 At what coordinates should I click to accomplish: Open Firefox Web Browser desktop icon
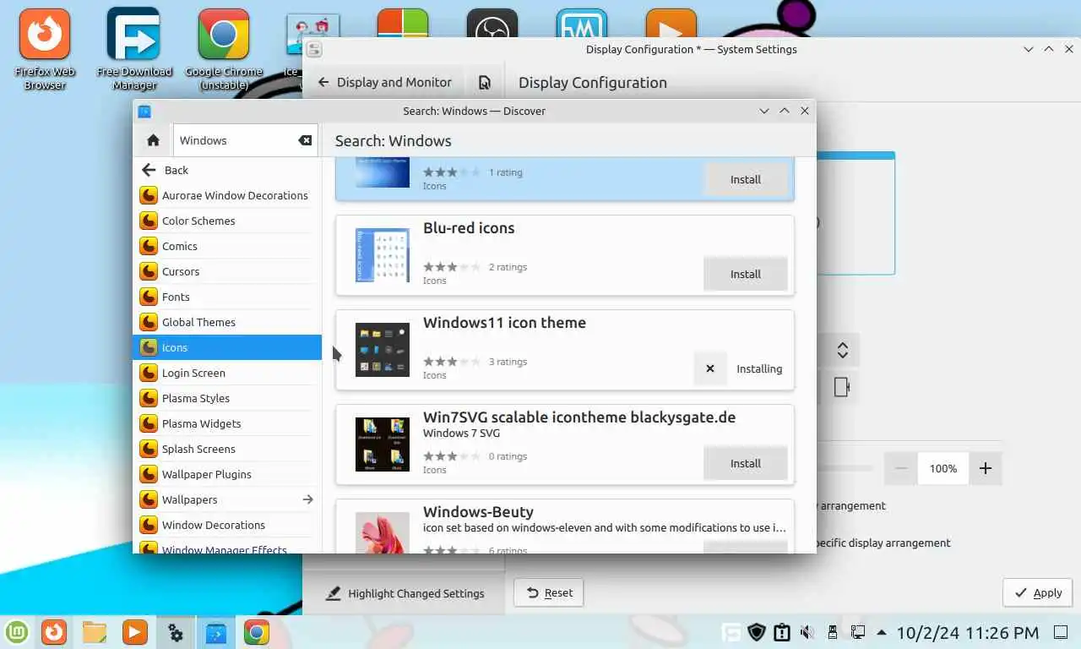click(45, 49)
